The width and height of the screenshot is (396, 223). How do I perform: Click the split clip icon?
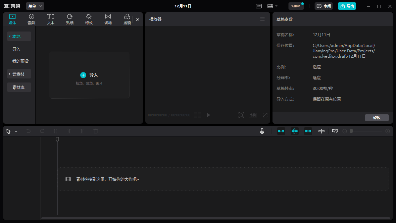point(55,131)
